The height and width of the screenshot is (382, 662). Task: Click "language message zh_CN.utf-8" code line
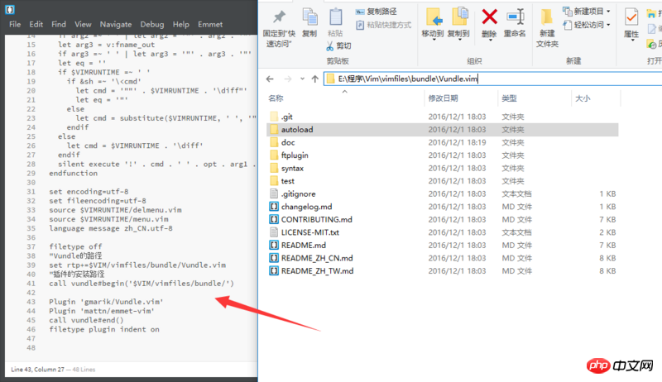(111, 228)
